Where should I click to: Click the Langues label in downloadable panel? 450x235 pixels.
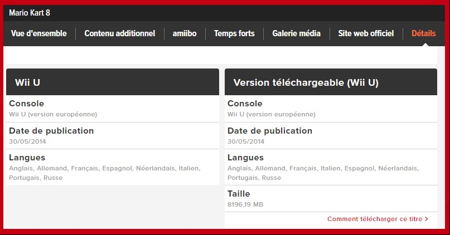245,158
